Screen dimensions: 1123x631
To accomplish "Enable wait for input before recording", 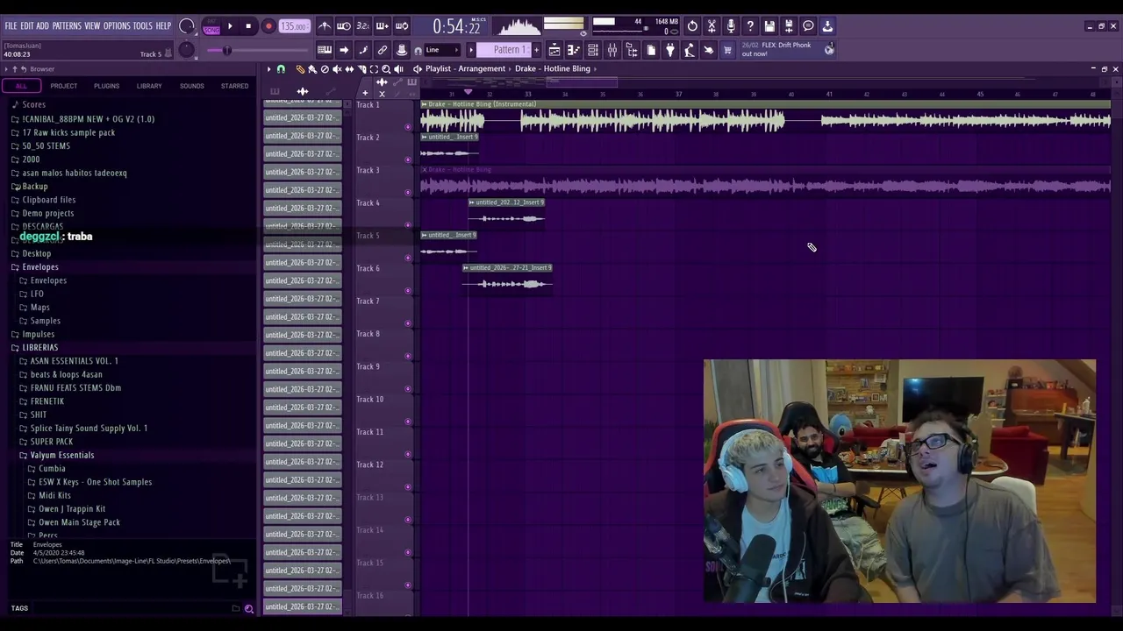I will click(x=344, y=26).
